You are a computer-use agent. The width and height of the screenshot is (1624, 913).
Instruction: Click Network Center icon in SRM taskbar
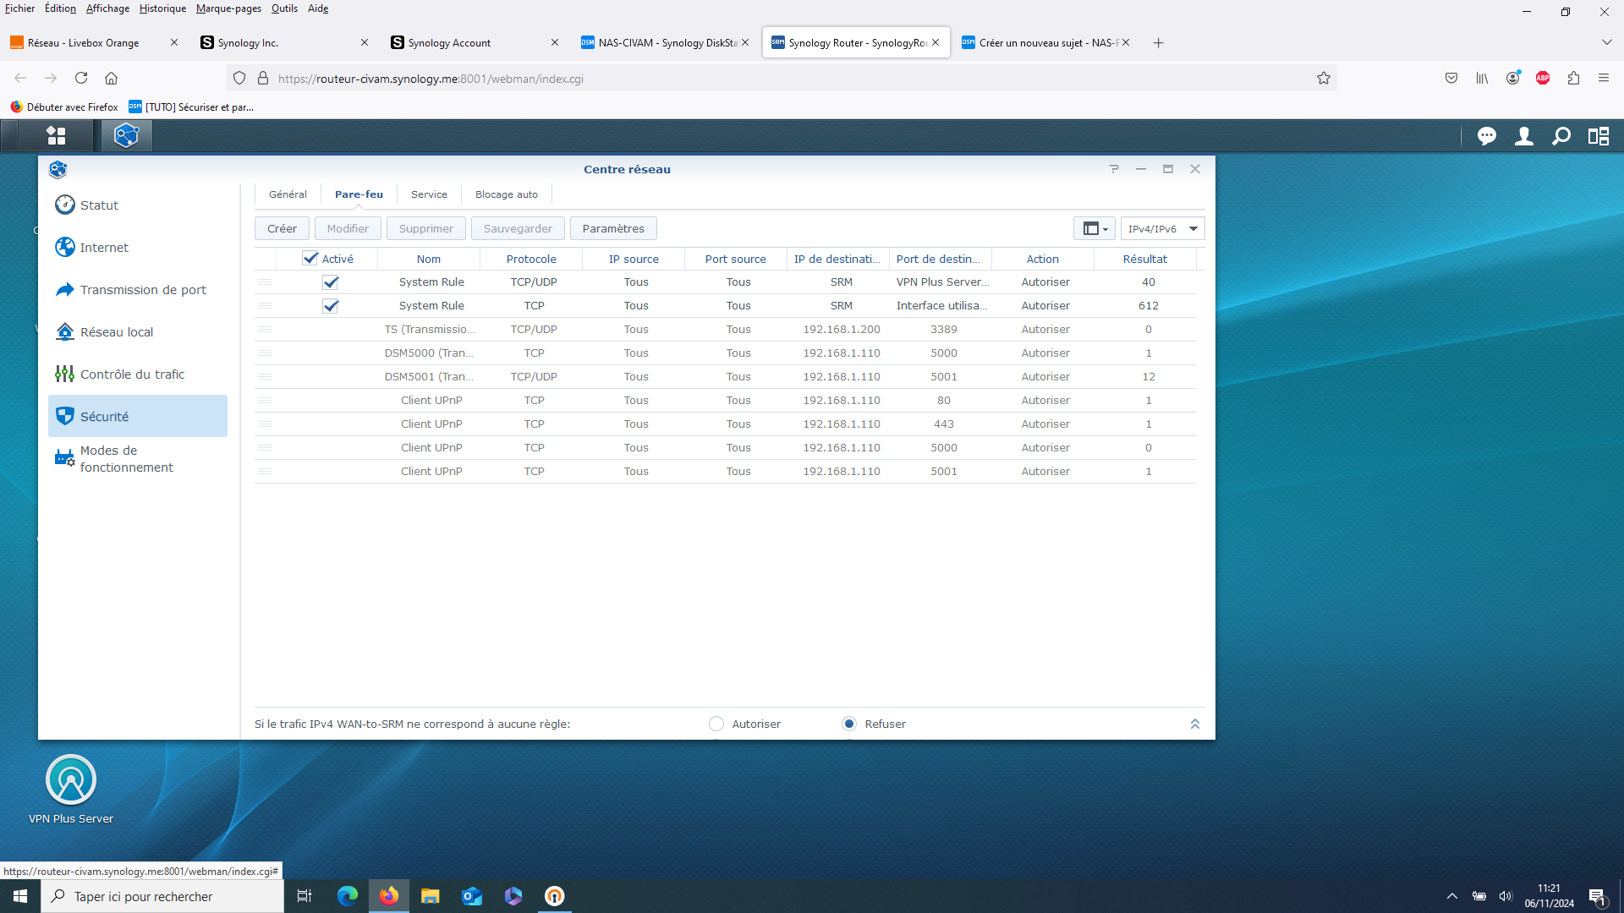pyautogui.click(x=126, y=135)
